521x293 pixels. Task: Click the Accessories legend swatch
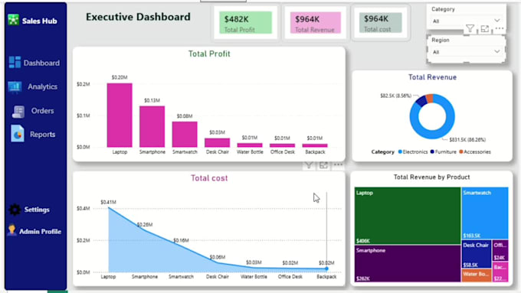(461, 151)
